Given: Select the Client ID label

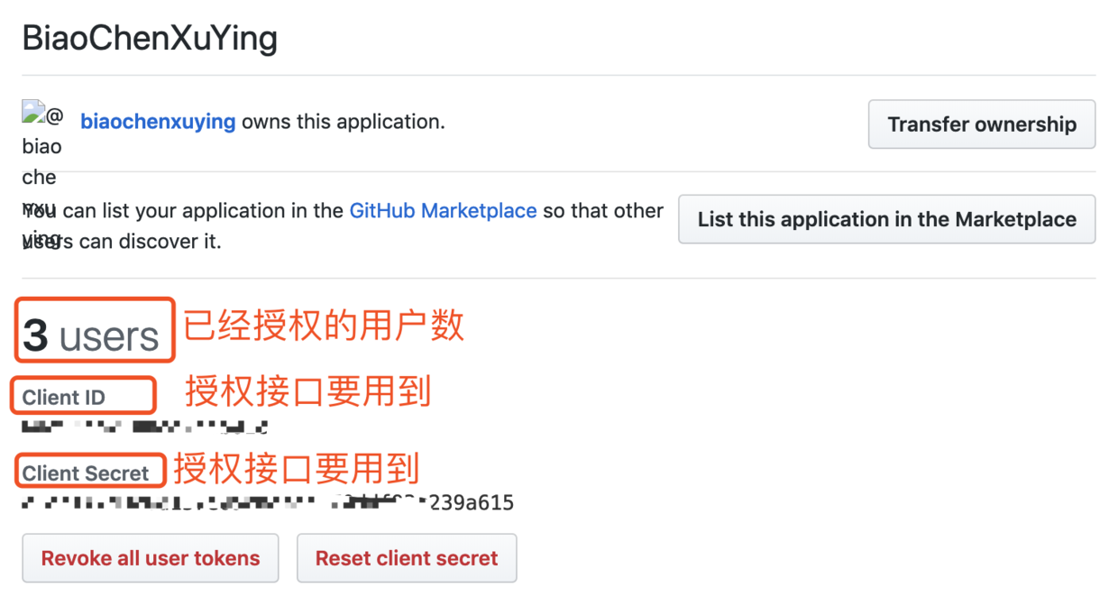Looking at the screenshot, I should coord(63,398).
